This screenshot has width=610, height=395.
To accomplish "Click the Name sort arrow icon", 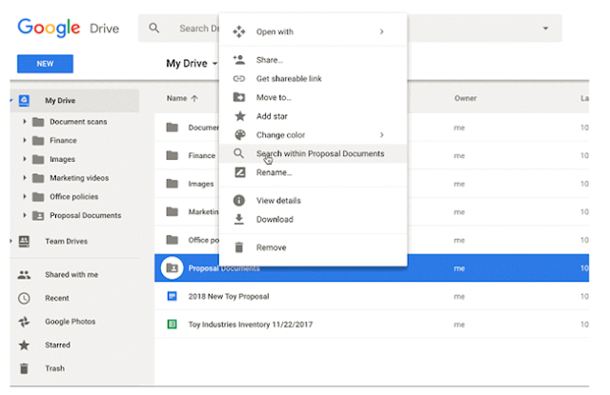I will [x=194, y=98].
